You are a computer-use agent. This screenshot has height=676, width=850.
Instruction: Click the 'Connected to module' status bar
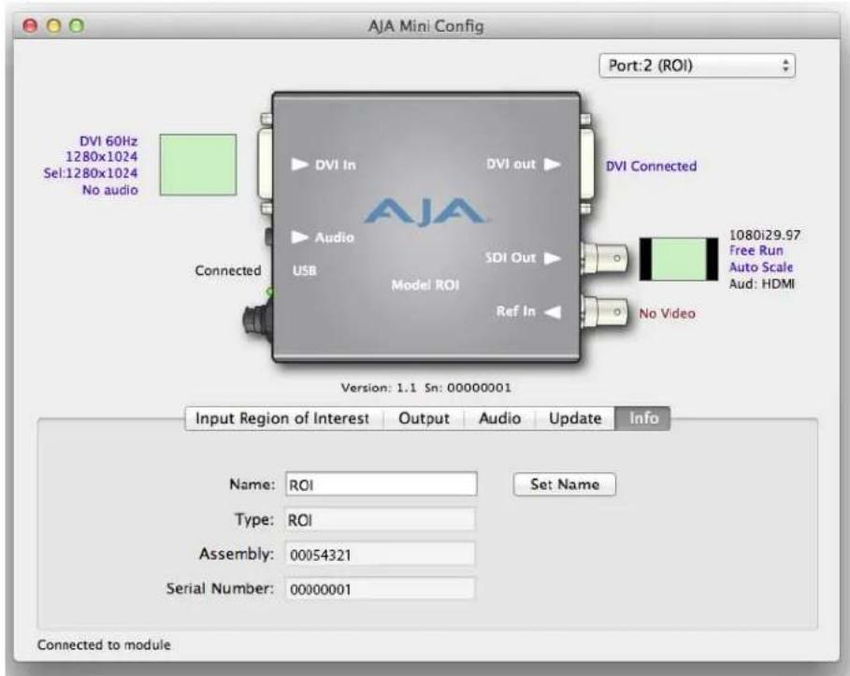point(104,644)
